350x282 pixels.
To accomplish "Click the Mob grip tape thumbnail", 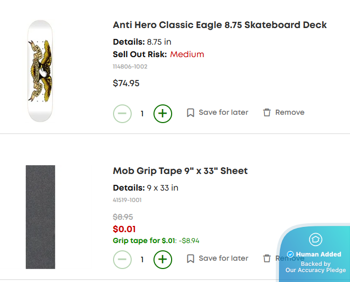I will pos(40,217).
